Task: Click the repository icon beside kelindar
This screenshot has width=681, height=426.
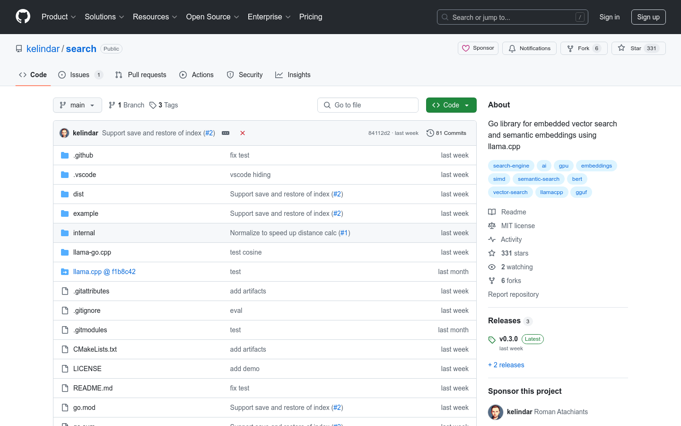Action: 19,49
